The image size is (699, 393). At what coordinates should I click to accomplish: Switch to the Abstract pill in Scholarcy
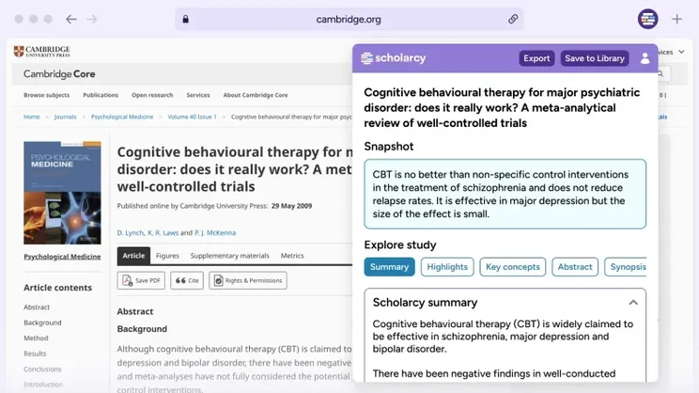tap(575, 267)
